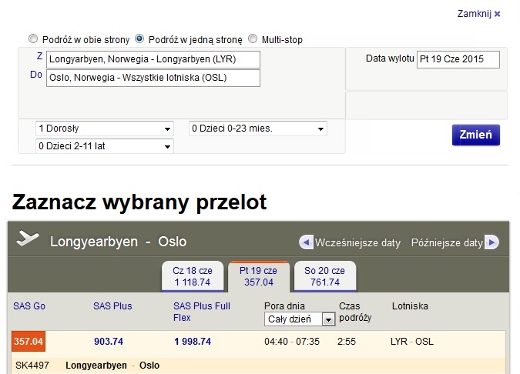
Task: Show earlier dates via Wcześniejsze daty text
Action: [x=357, y=243]
